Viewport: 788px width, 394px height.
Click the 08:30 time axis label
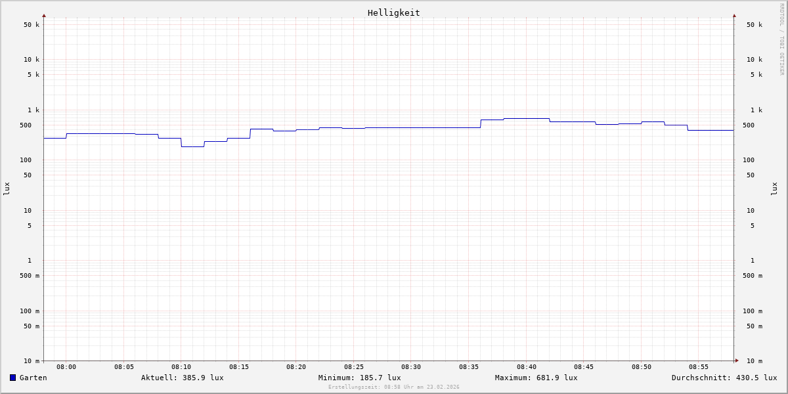411,367
